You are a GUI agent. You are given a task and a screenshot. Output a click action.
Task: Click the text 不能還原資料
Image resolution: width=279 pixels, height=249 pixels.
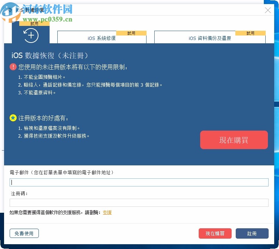pos(37,92)
